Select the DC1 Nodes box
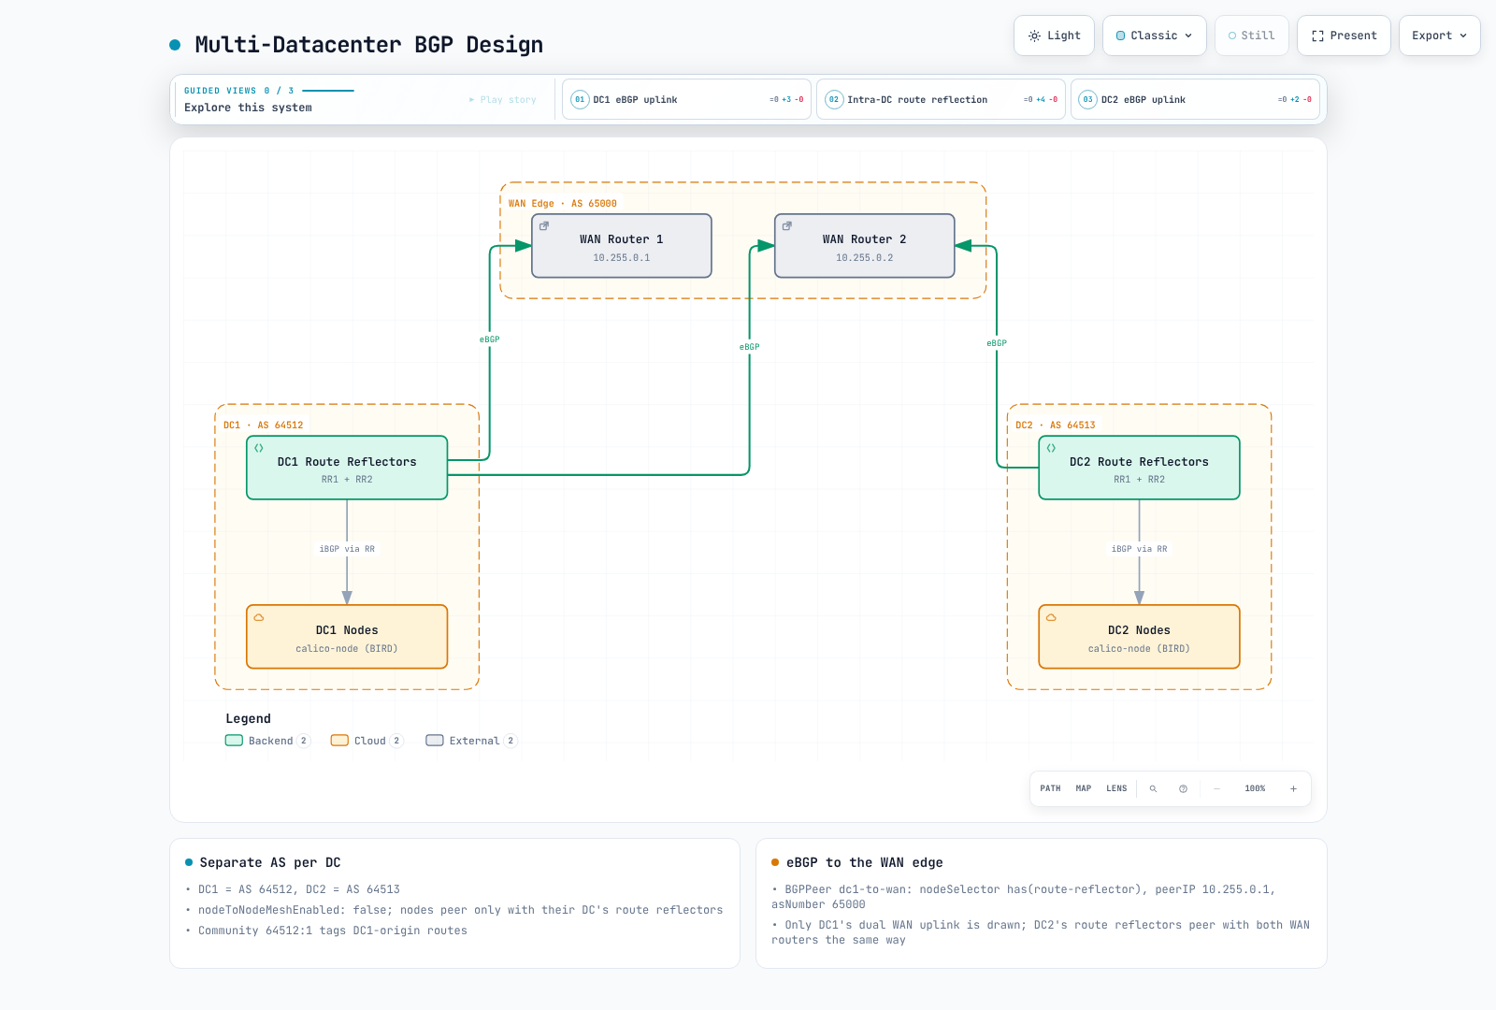The height and width of the screenshot is (1010, 1496). coord(347,637)
